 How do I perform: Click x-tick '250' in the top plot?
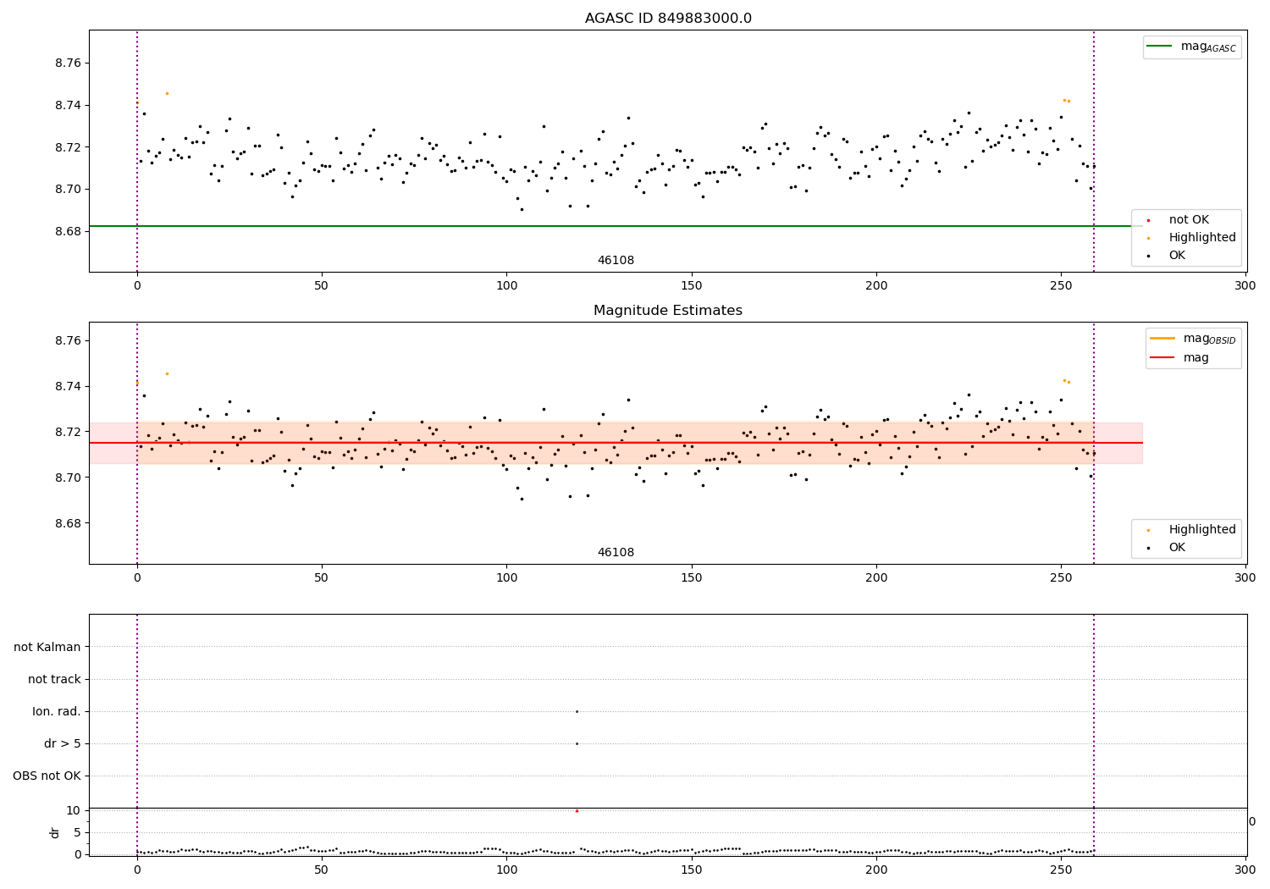1061,286
